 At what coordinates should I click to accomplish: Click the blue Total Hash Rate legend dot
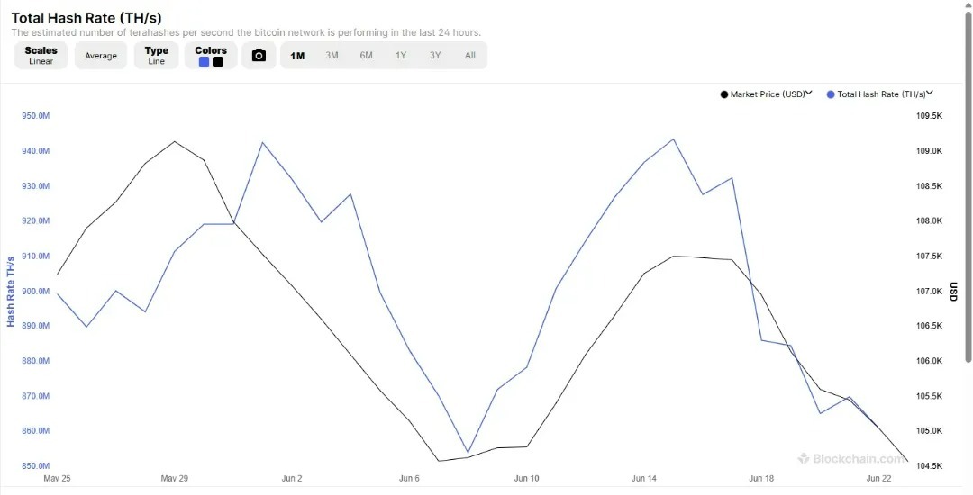[831, 94]
